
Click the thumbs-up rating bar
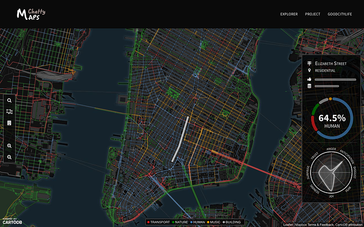click(x=335, y=79)
